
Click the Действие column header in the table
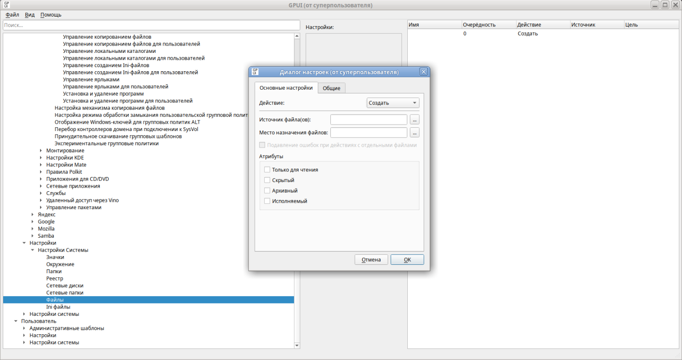(543, 25)
